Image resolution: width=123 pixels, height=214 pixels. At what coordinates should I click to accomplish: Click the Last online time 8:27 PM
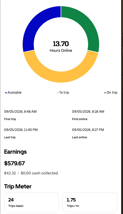(88, 130)
